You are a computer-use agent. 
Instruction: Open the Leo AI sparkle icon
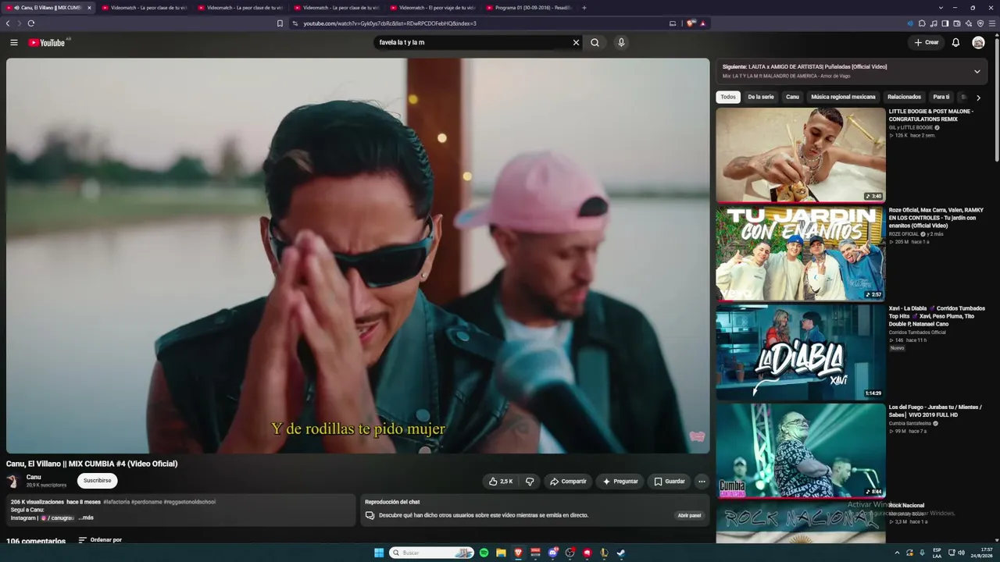click(x=969, y=23)
